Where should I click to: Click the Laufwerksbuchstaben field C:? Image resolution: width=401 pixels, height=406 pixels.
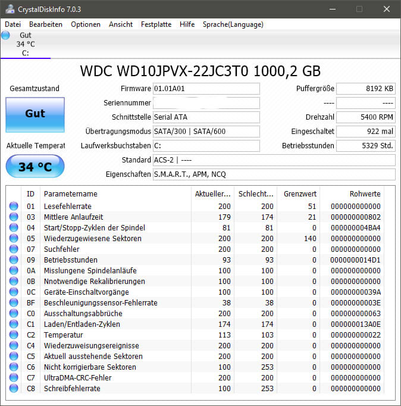[x=206, y=145]
